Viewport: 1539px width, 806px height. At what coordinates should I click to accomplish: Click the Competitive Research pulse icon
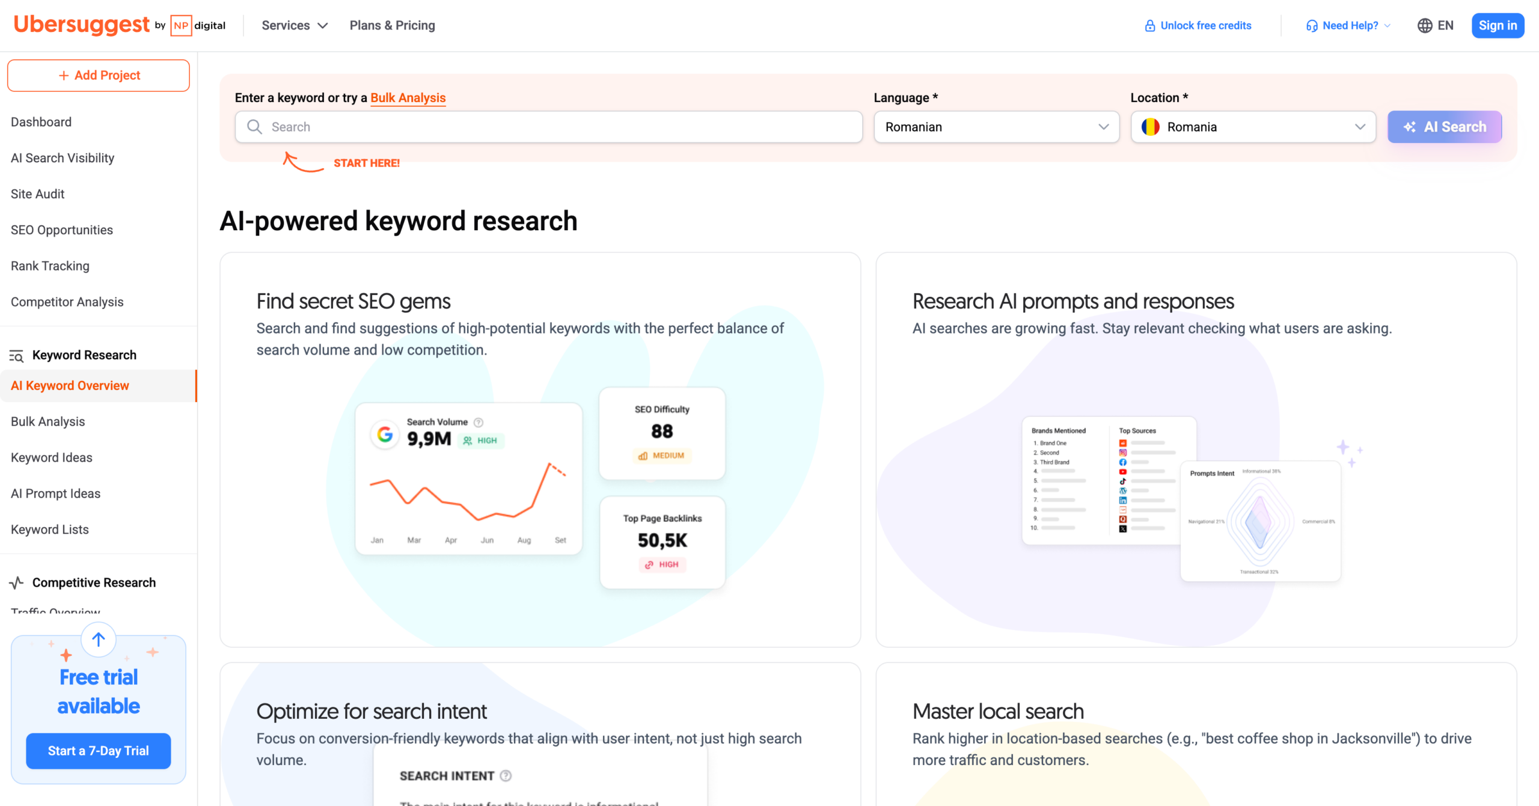[x=16, y=582]
